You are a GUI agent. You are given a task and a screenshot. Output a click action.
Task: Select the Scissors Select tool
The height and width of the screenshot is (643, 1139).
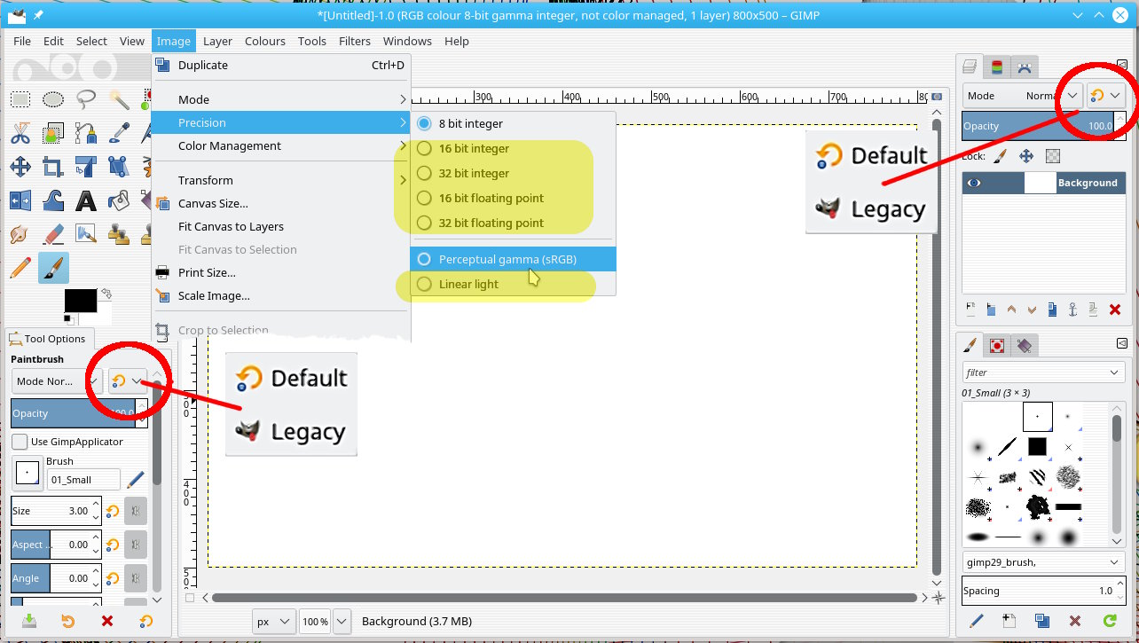(20, 133)
